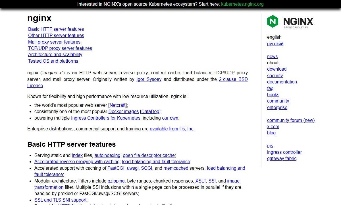Click the 'Basic HTTP server features' heading
The image size is (341, 205).
click(72, 144)
